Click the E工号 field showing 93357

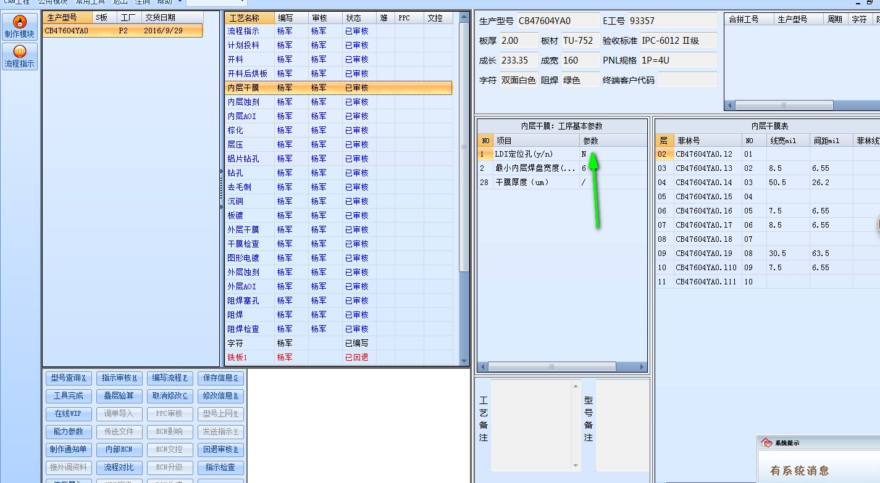point(673,21)
